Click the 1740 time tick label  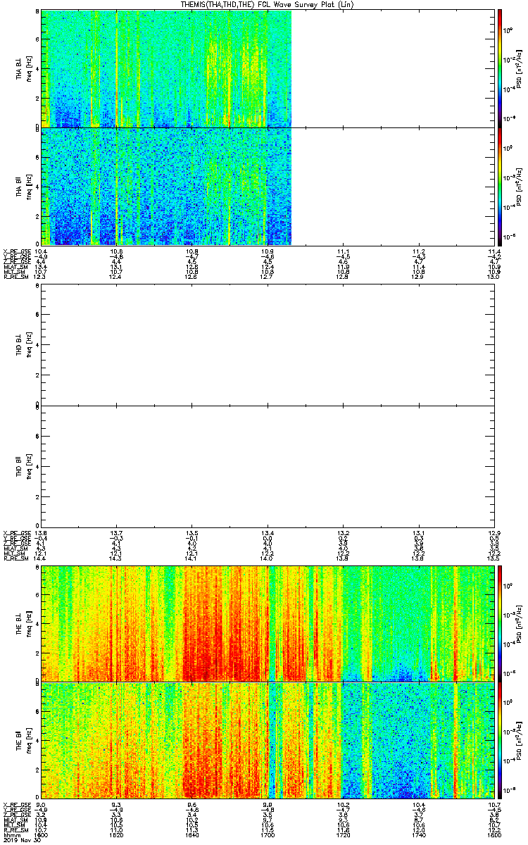coord(418,836)
